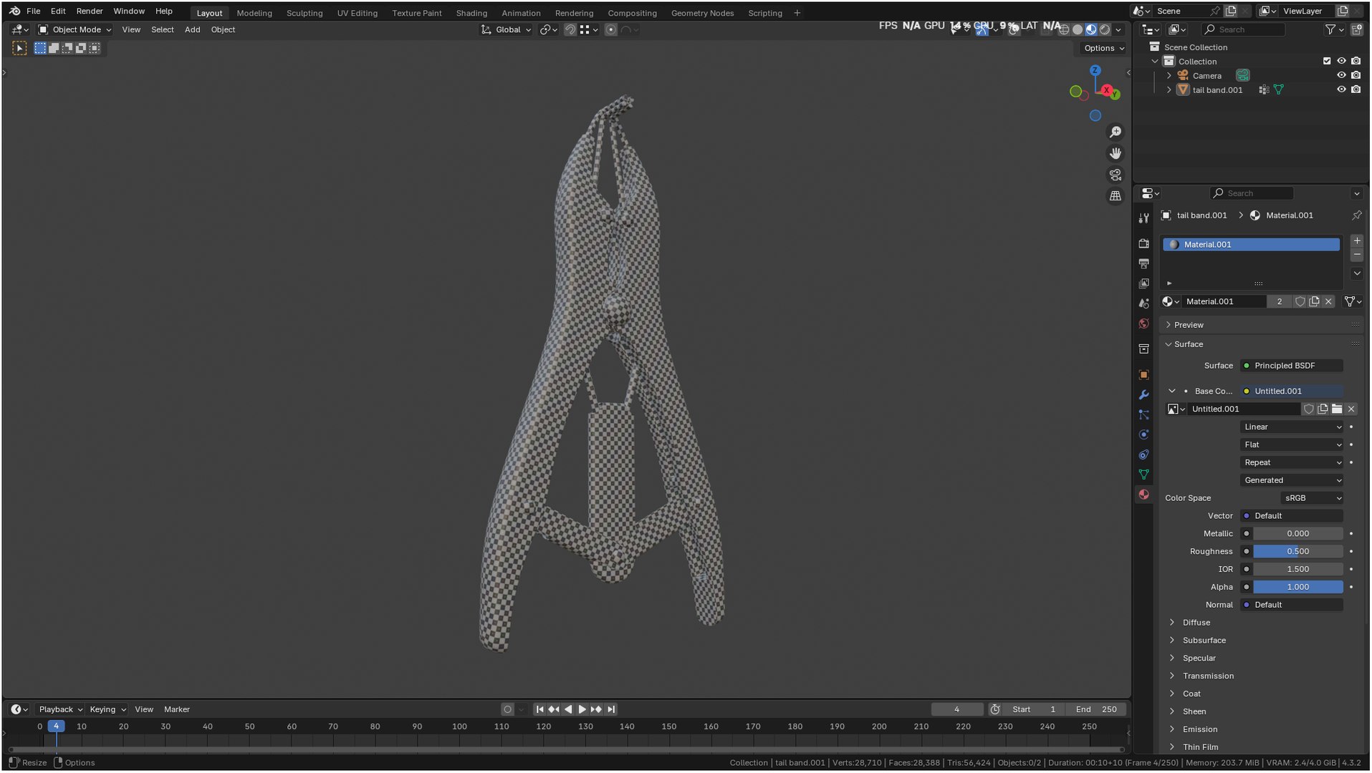
Task: Open the Output properties tab icon
Action: 1144,264
